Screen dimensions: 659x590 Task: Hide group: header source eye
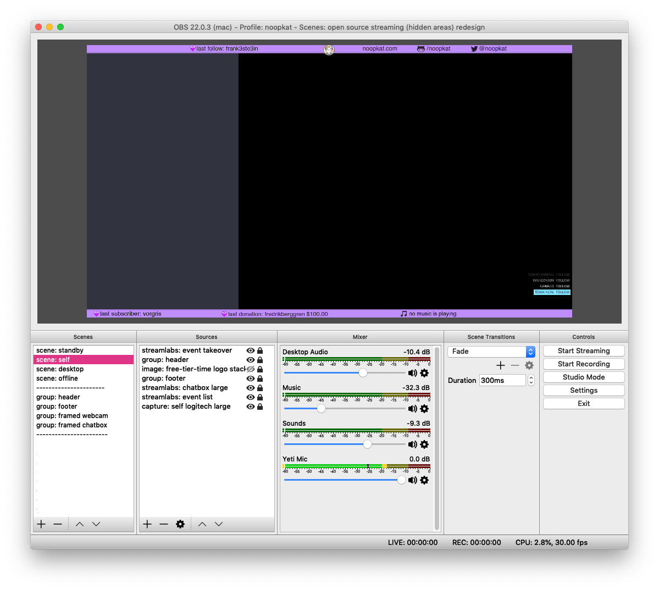251,360
